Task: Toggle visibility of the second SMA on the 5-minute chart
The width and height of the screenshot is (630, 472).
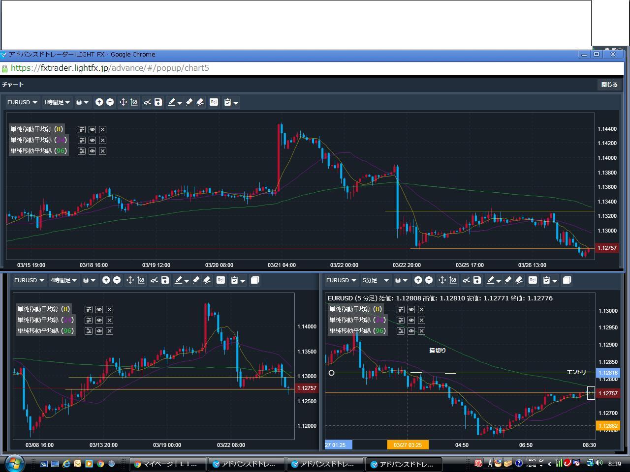Action: click(411, 320)
